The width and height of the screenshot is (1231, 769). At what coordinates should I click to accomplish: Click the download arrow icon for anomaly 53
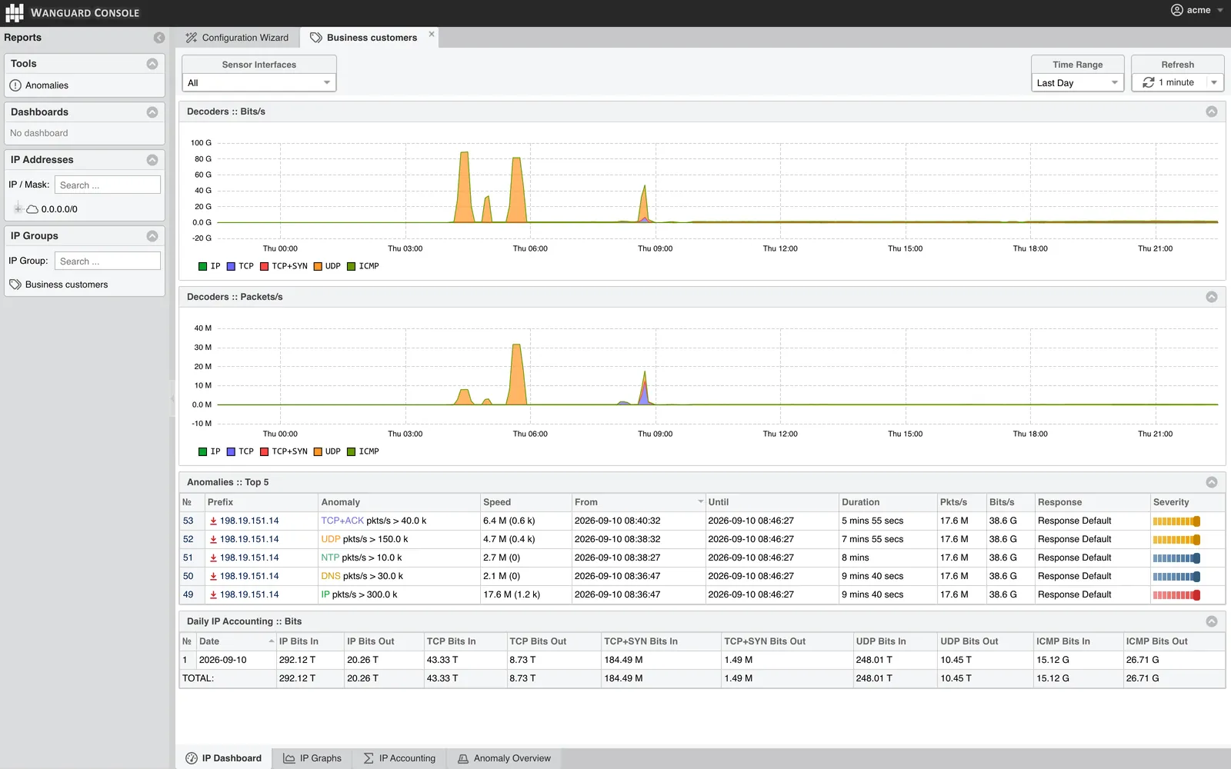(x=213, y=521)
